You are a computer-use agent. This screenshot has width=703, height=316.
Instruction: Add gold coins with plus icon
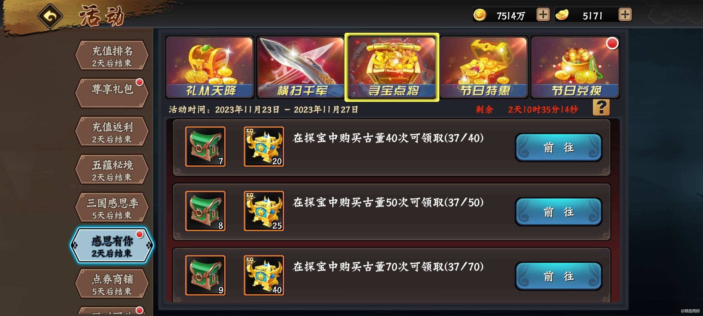pos(543,15)
